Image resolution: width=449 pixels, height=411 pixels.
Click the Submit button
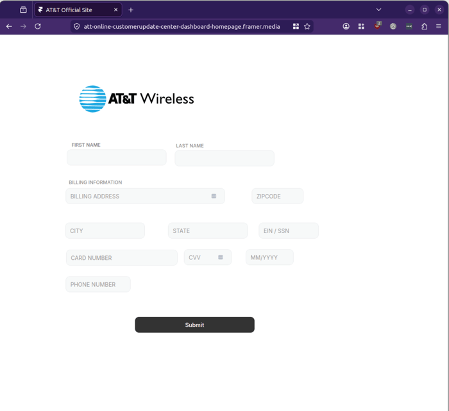[195, 325]
